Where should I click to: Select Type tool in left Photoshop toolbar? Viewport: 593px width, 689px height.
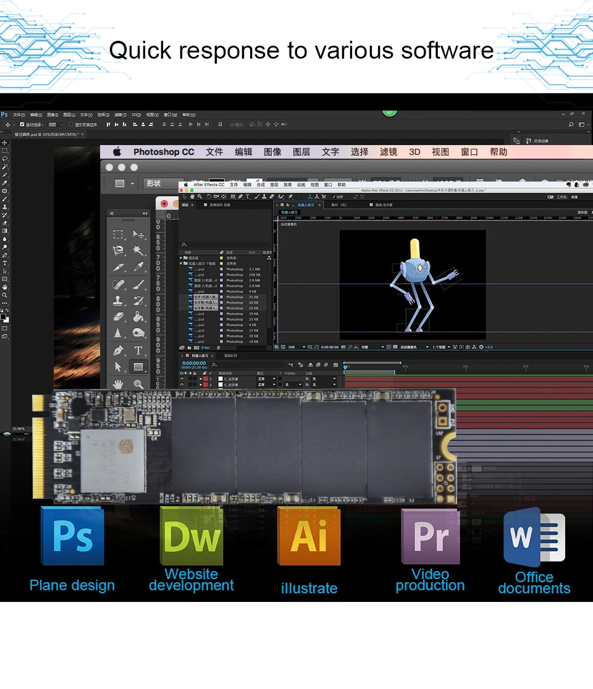click(5, 263)
